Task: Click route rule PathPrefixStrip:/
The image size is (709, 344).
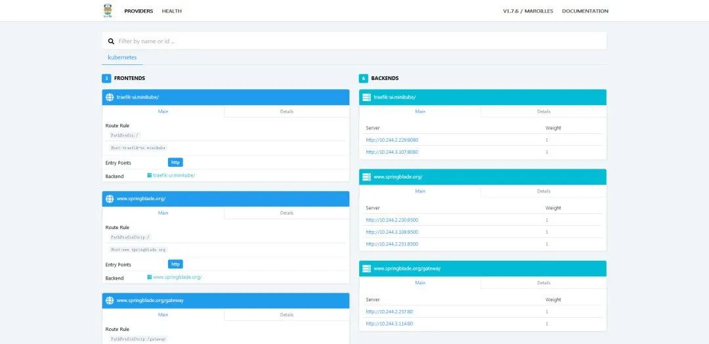Action: coord(130,237)
